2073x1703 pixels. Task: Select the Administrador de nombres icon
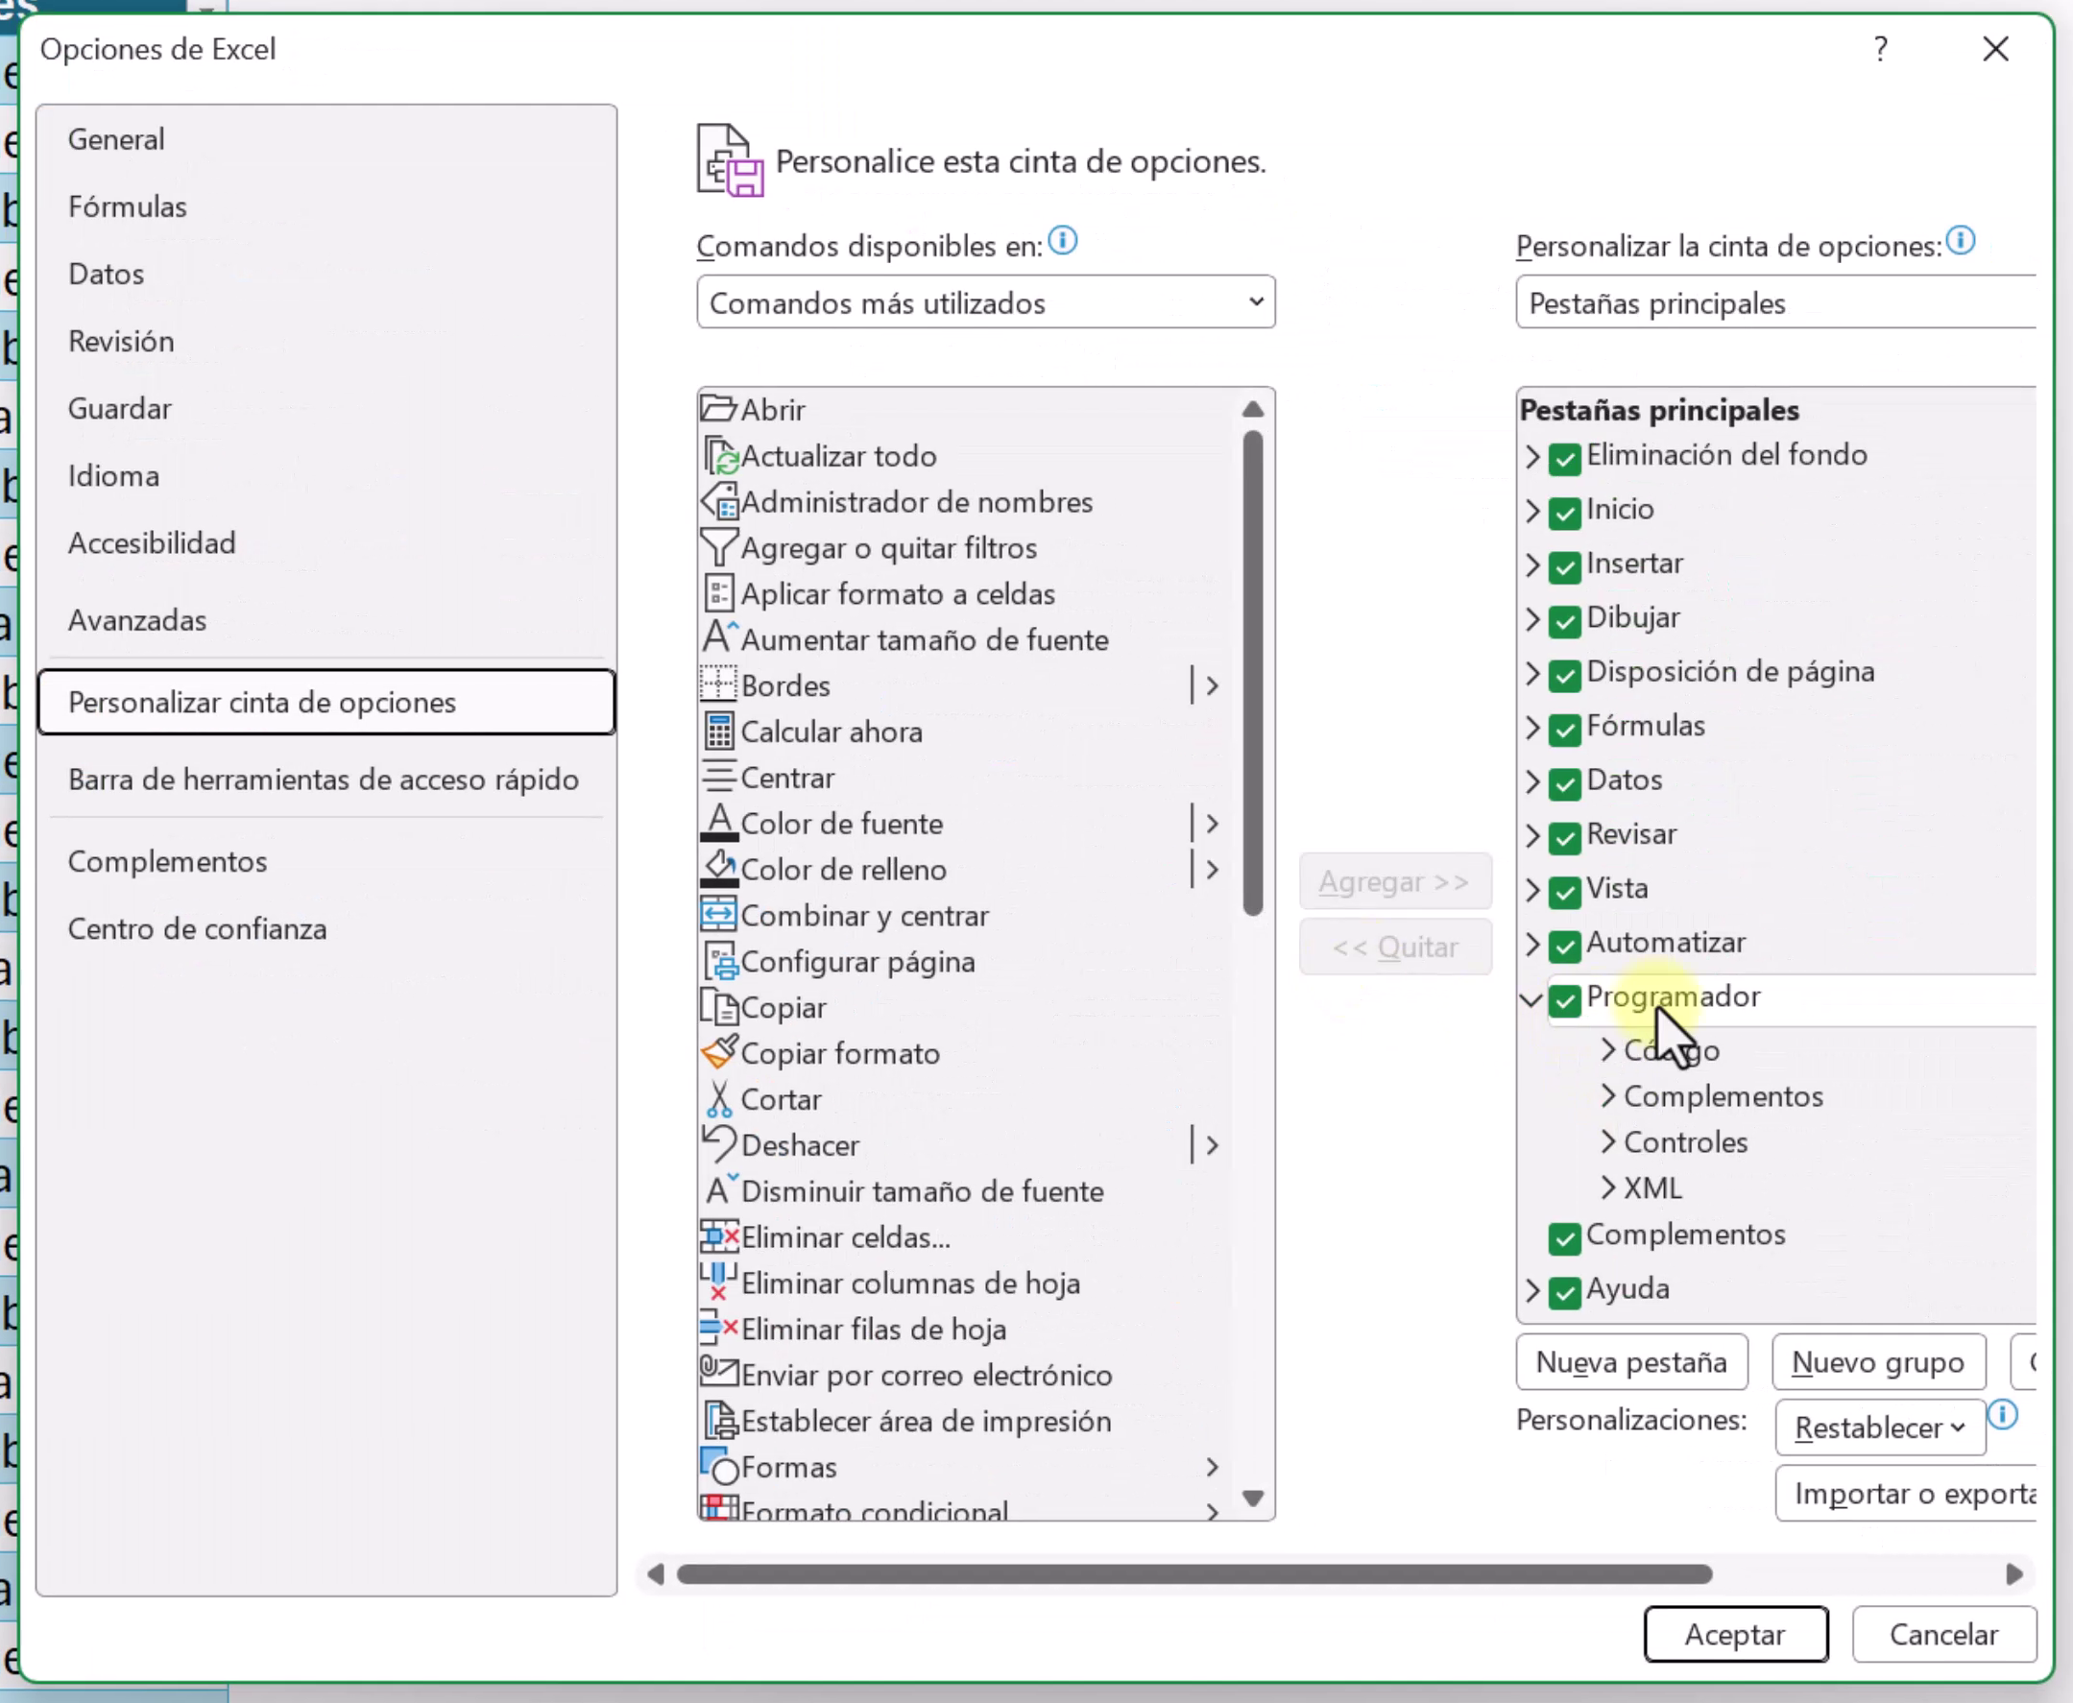tap(720, 501)
